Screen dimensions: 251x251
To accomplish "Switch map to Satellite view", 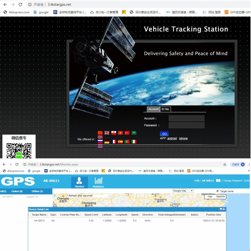I will 220,197.
